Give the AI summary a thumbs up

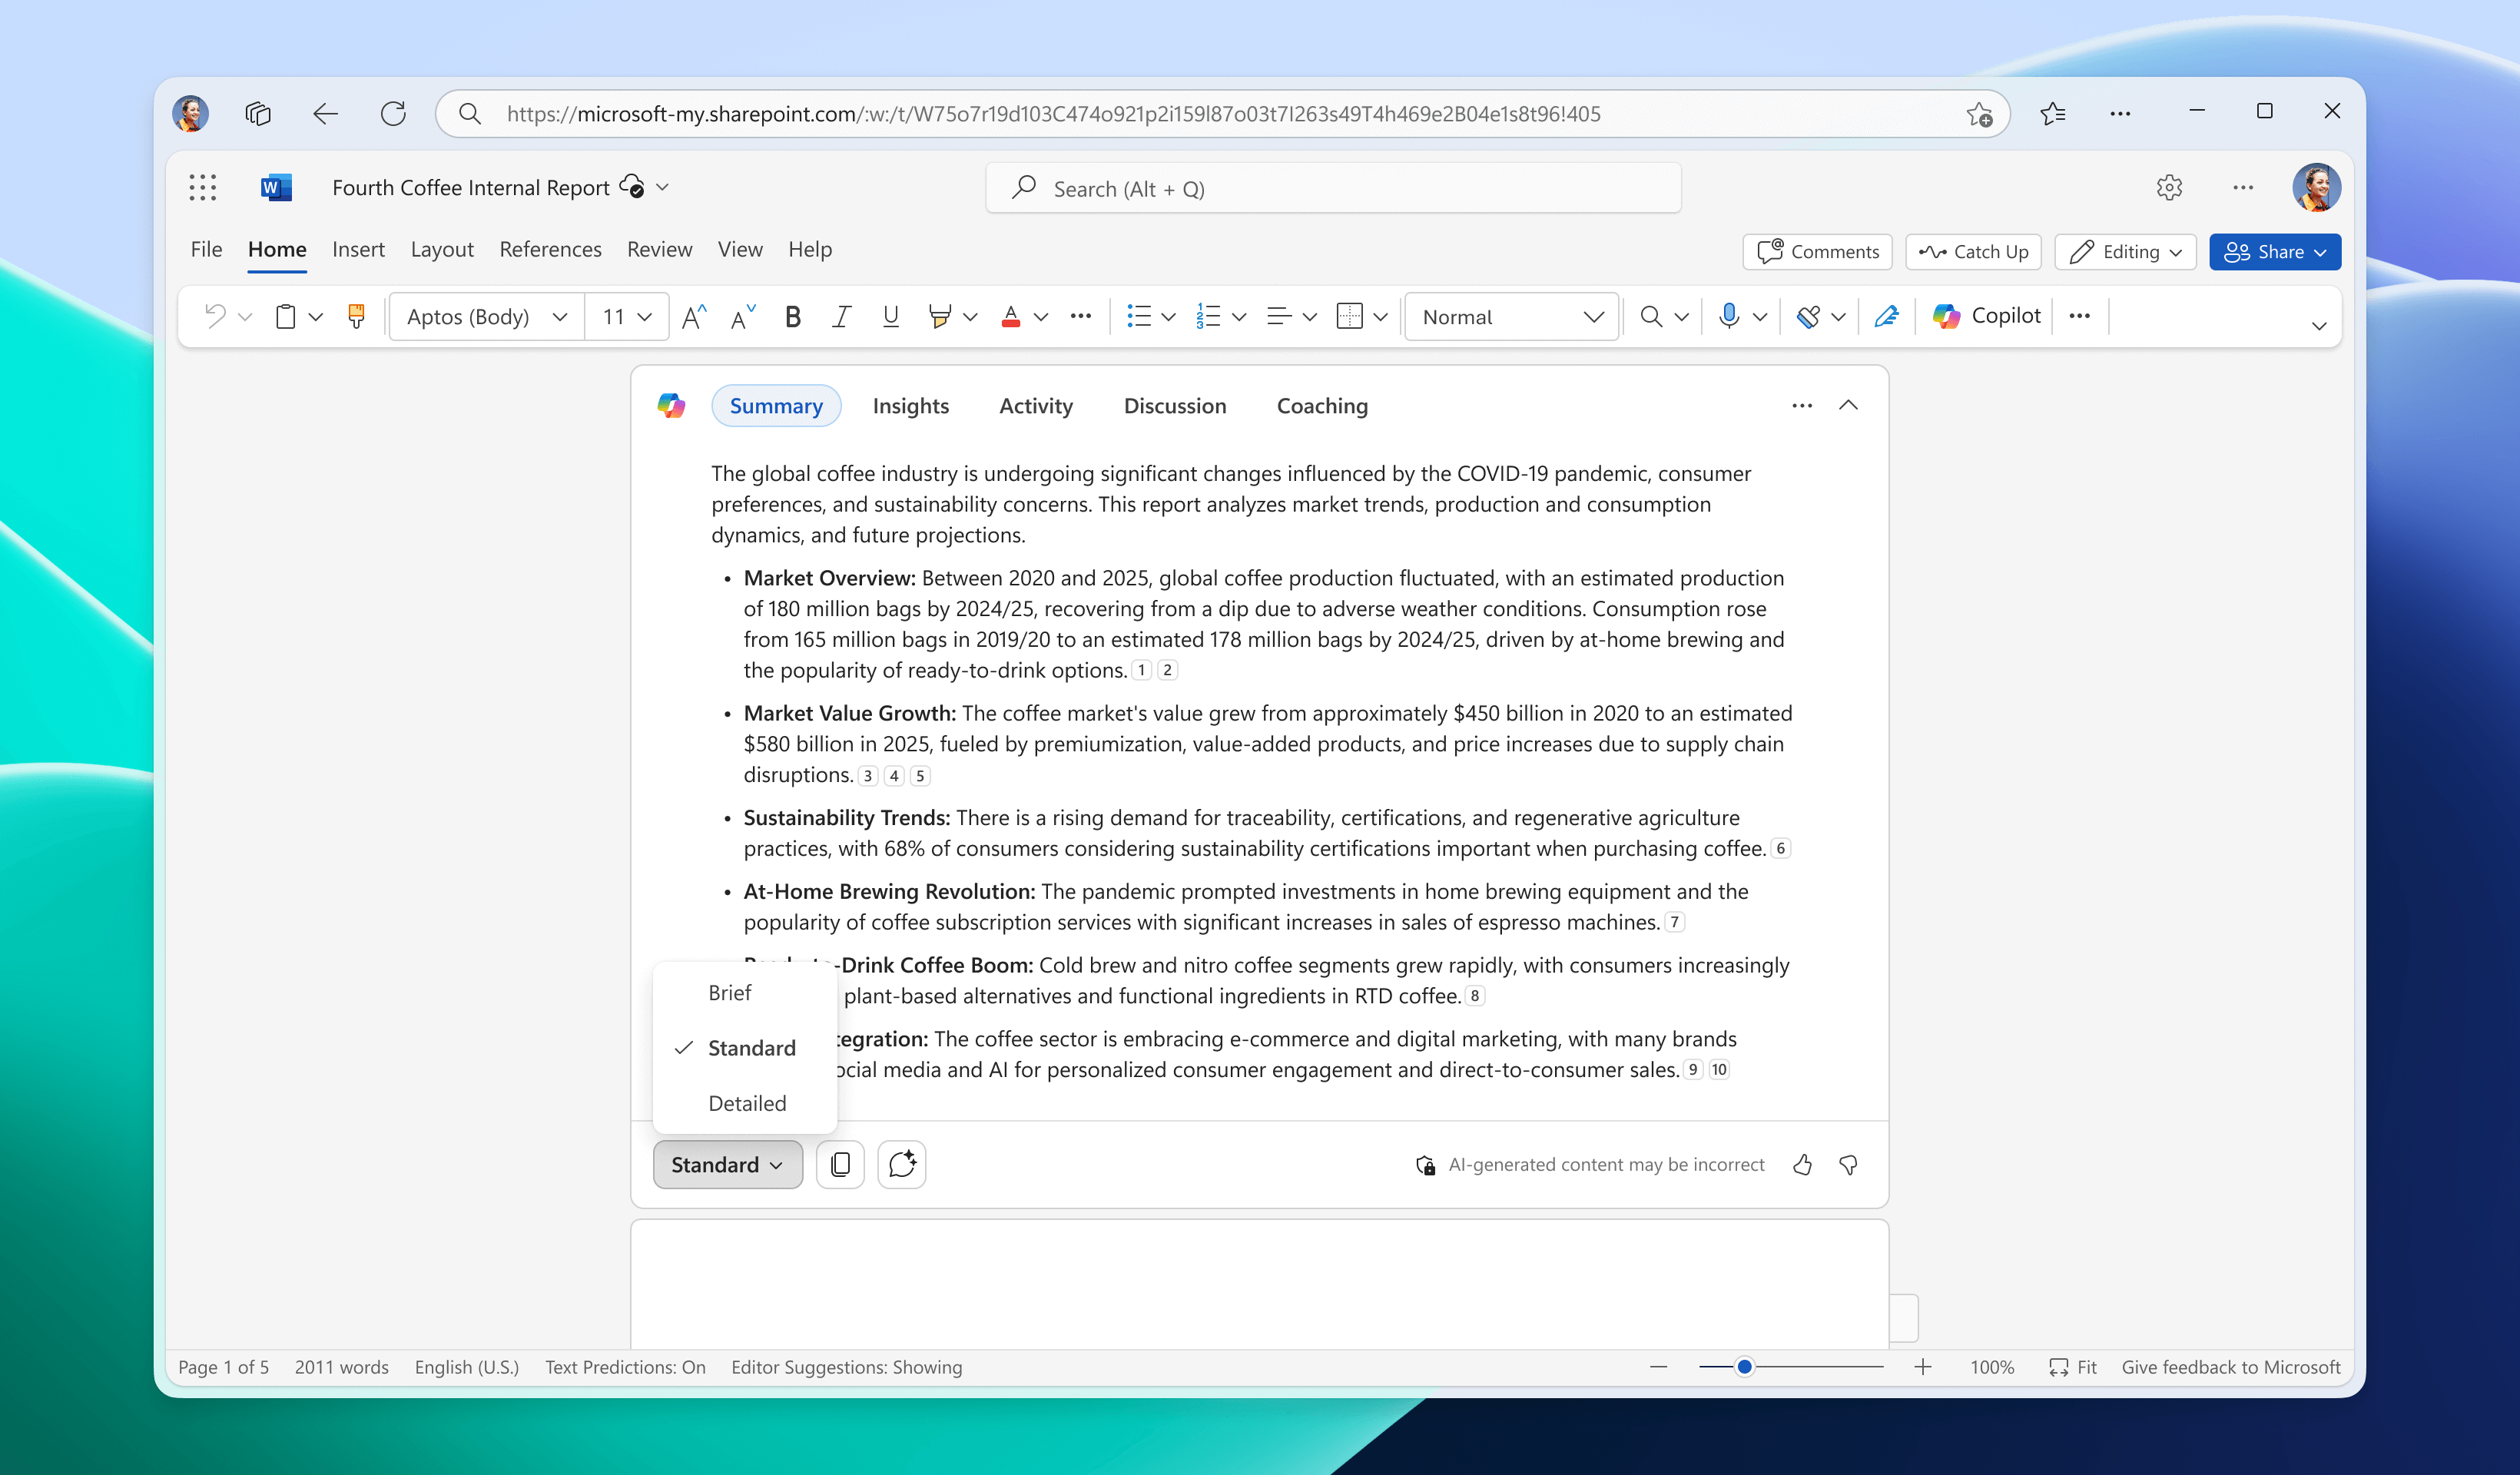click(x=1802, y=1164)
